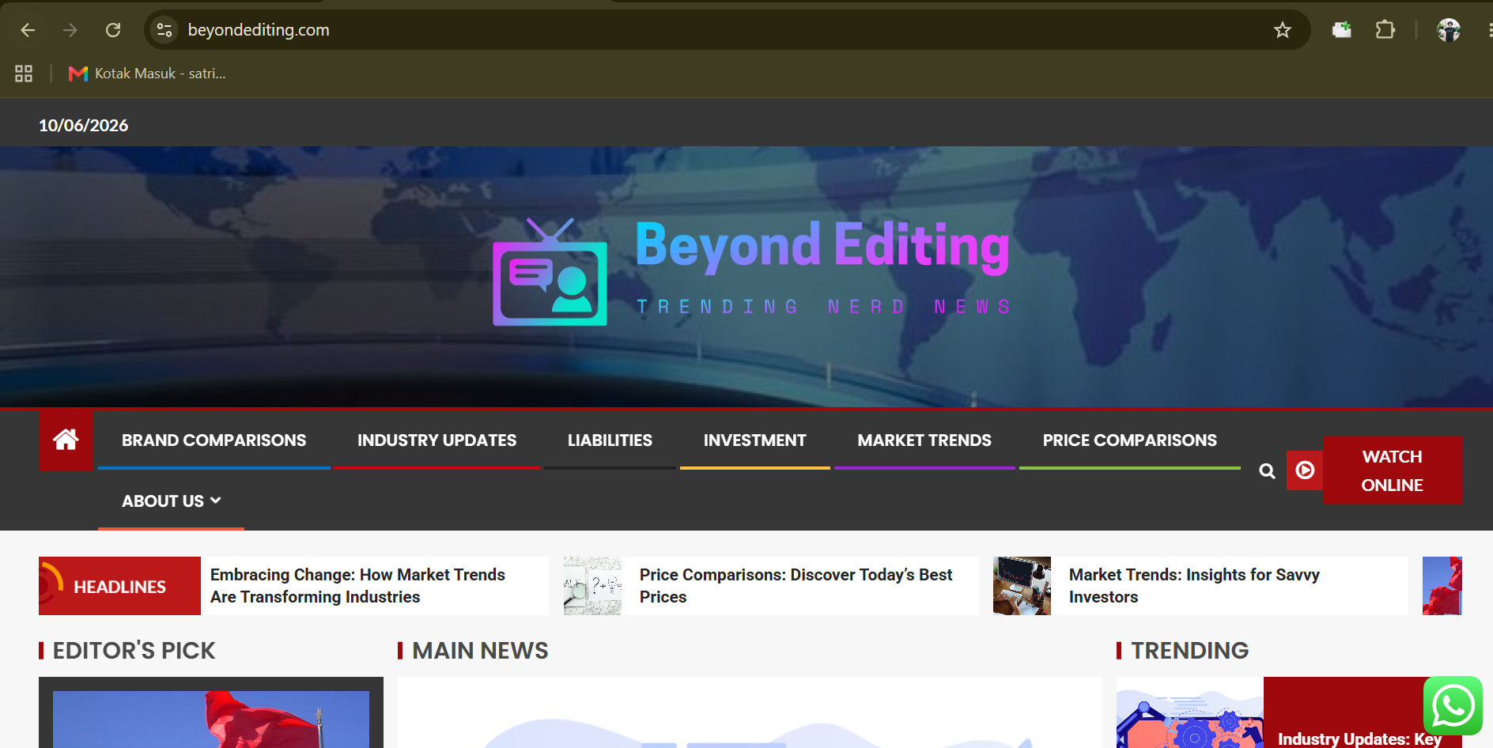
Task: Open the apps grid in bookmarks bar
Action: pos(24,74)
